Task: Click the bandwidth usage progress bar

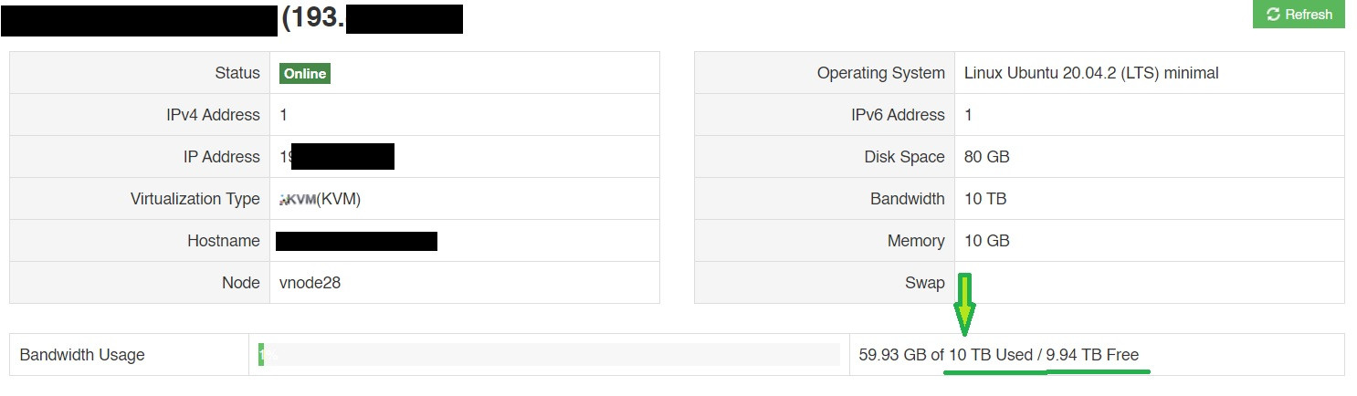Action: click(x=549, y=354)
